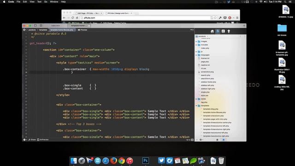Viewport: 295px width, 166px height.
Task: Select search.php in the file list
Action: (x=206, y=75)
